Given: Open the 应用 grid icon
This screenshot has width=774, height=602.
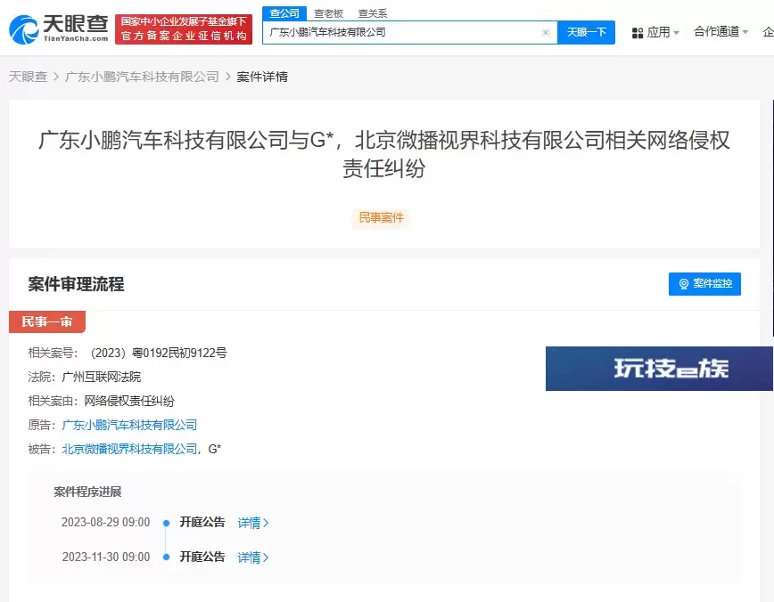Looking at the screenshot, I should [638, 33].
